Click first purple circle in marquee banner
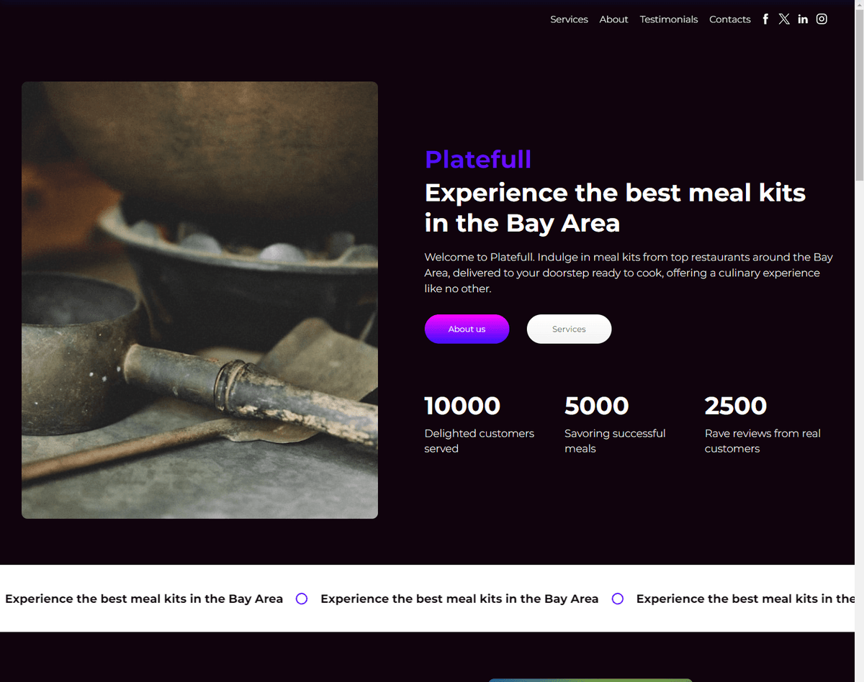The height and width of the screenshot is (682, 864). (302, 599)
